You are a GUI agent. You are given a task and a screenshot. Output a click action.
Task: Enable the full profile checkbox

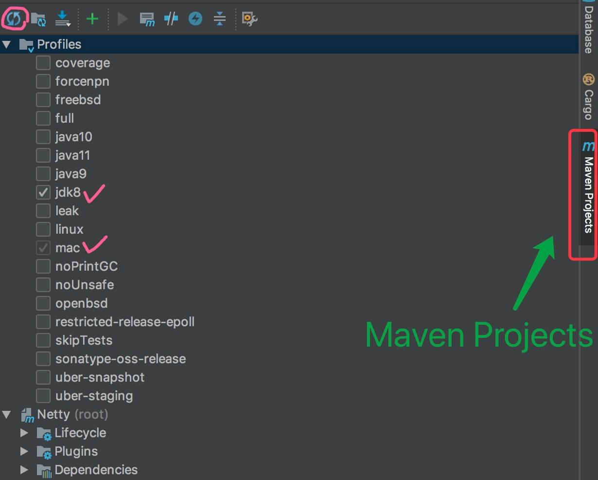43,118
